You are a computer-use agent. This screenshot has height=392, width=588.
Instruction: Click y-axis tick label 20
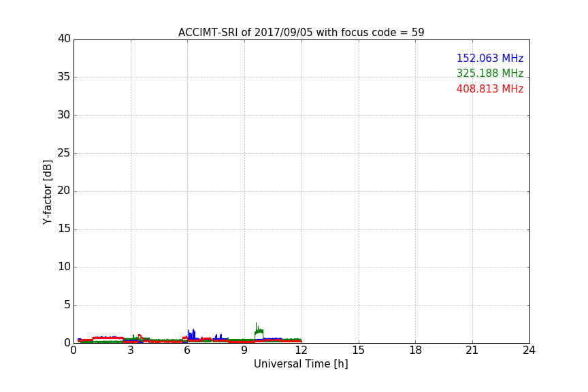[x=64, y=191]
